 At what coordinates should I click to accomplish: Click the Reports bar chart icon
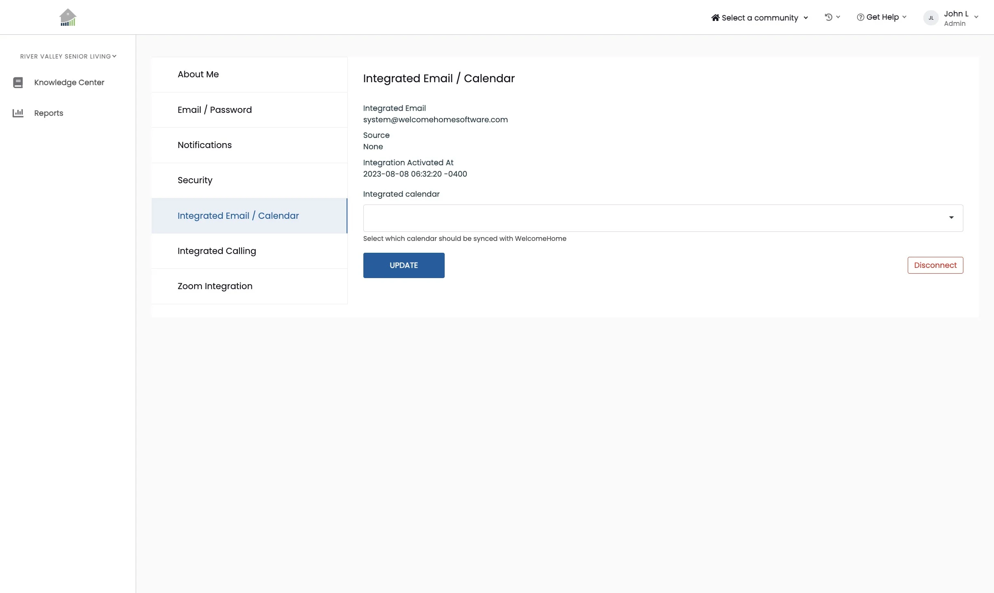(18, 113)
